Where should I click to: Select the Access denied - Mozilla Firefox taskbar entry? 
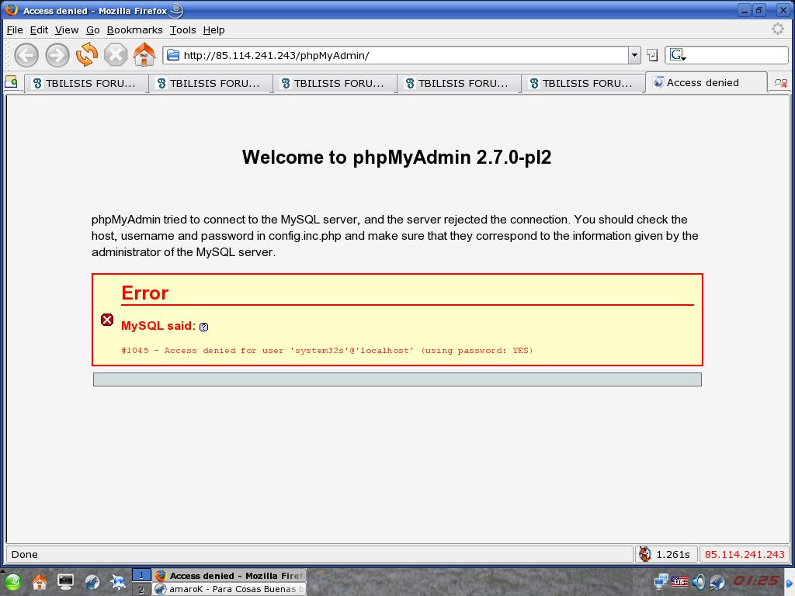(230, 575)
